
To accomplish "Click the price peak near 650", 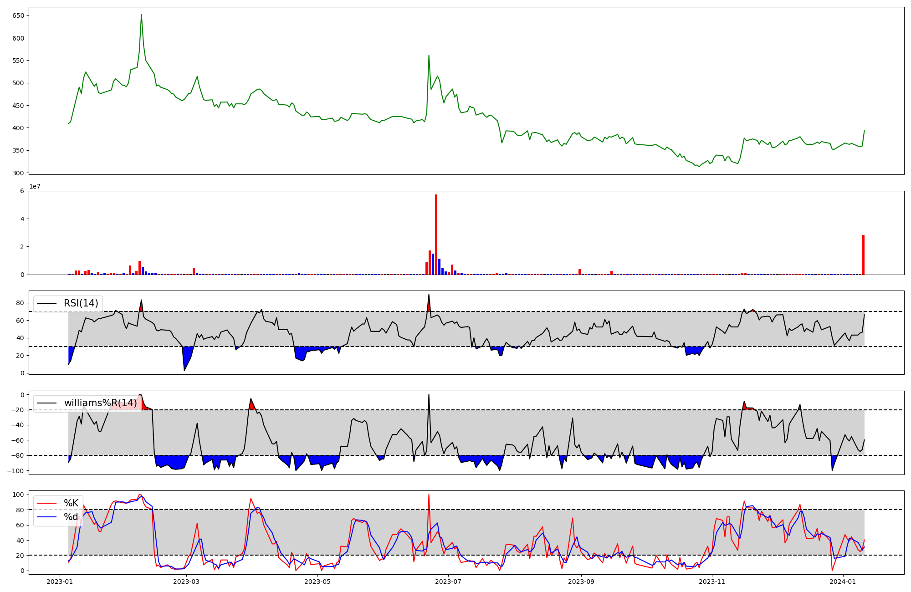I will (x=141, y=15).
